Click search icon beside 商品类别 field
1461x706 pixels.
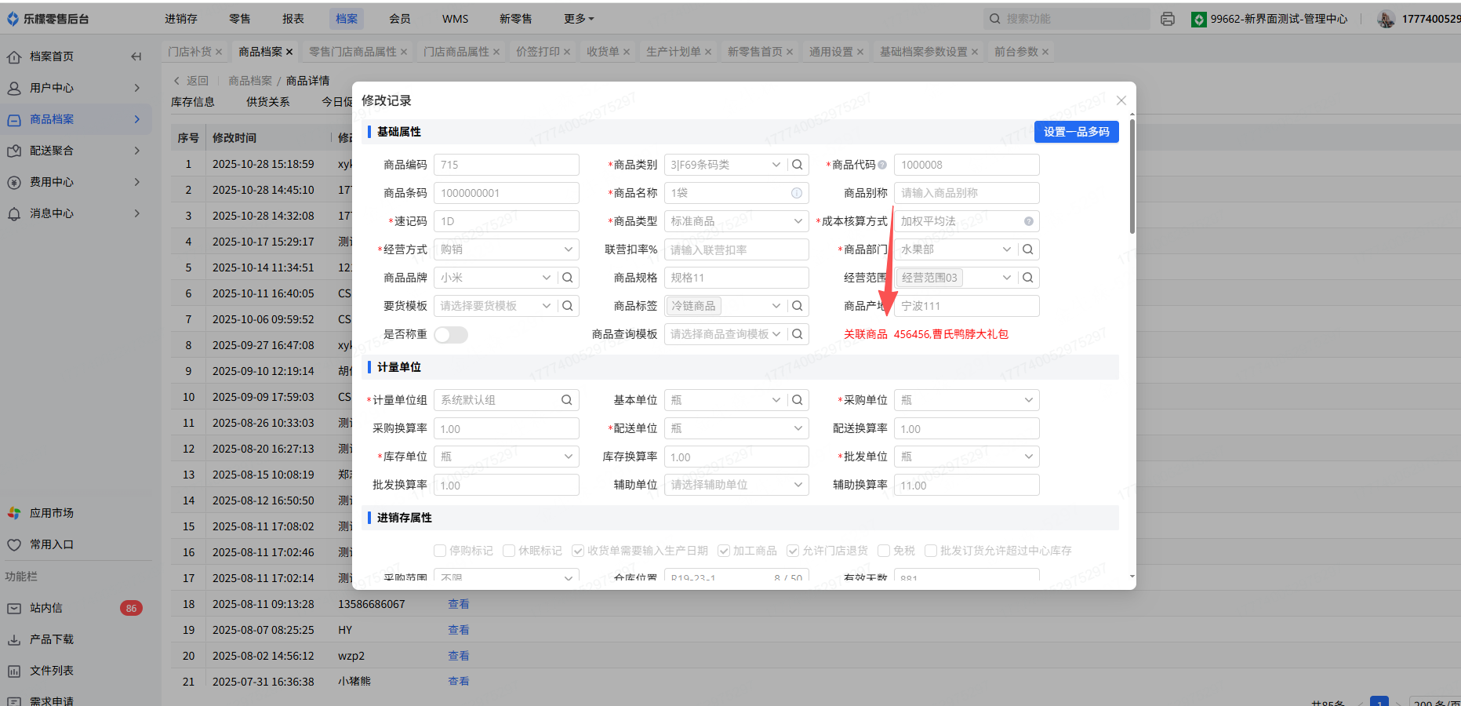point(797,165)
